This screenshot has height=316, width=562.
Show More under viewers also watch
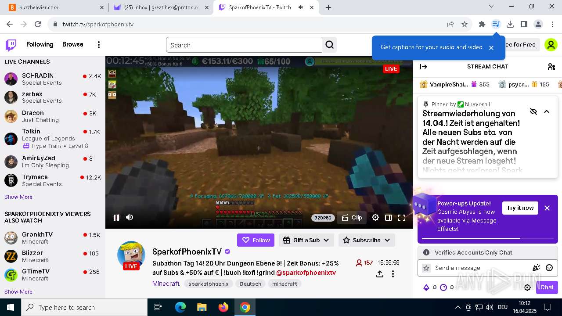click(18, 292)
